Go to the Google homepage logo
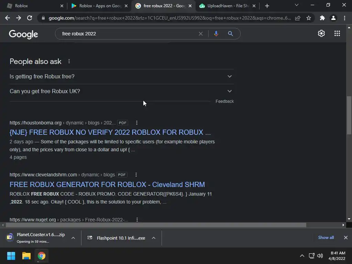 (23, 34)
